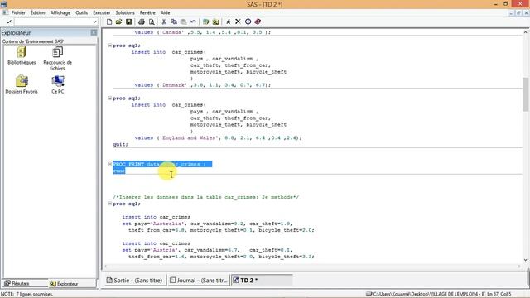530x298 pixels.
Task: Click the 'Ln 67, Col 5' status indicator
Action: point(499,294)
